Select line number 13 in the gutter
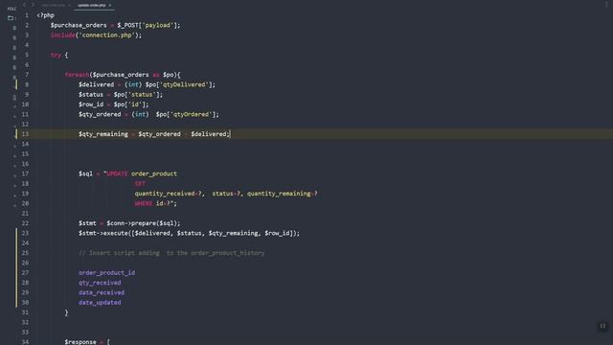The height and width of the screenshot is (345, 613). pos(26,134)
